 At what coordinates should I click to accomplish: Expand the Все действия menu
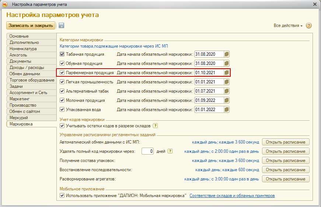pyautogui.click(x=288, y=25)
